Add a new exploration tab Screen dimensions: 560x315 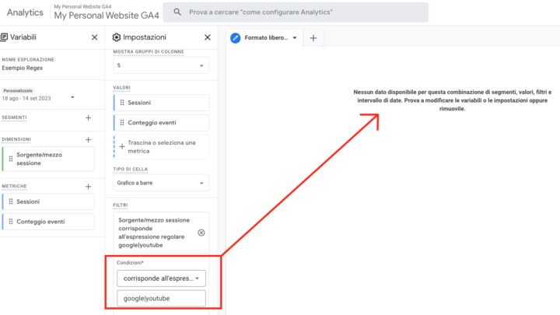[313, 38]
